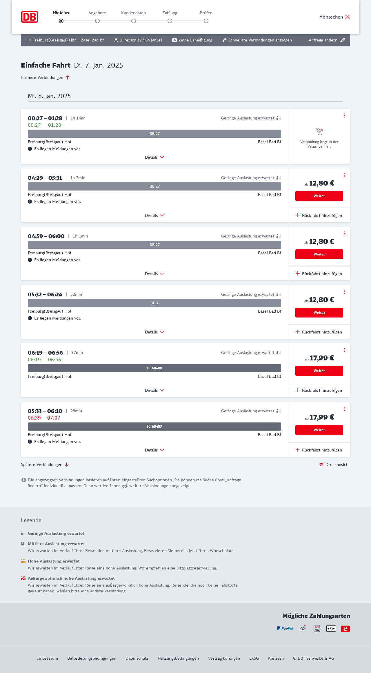Select the Angebote step circle

[97, 21]
